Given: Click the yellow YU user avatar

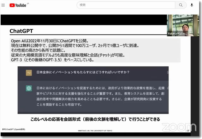Looking at the screenshot, I should (x=29, y=73).
